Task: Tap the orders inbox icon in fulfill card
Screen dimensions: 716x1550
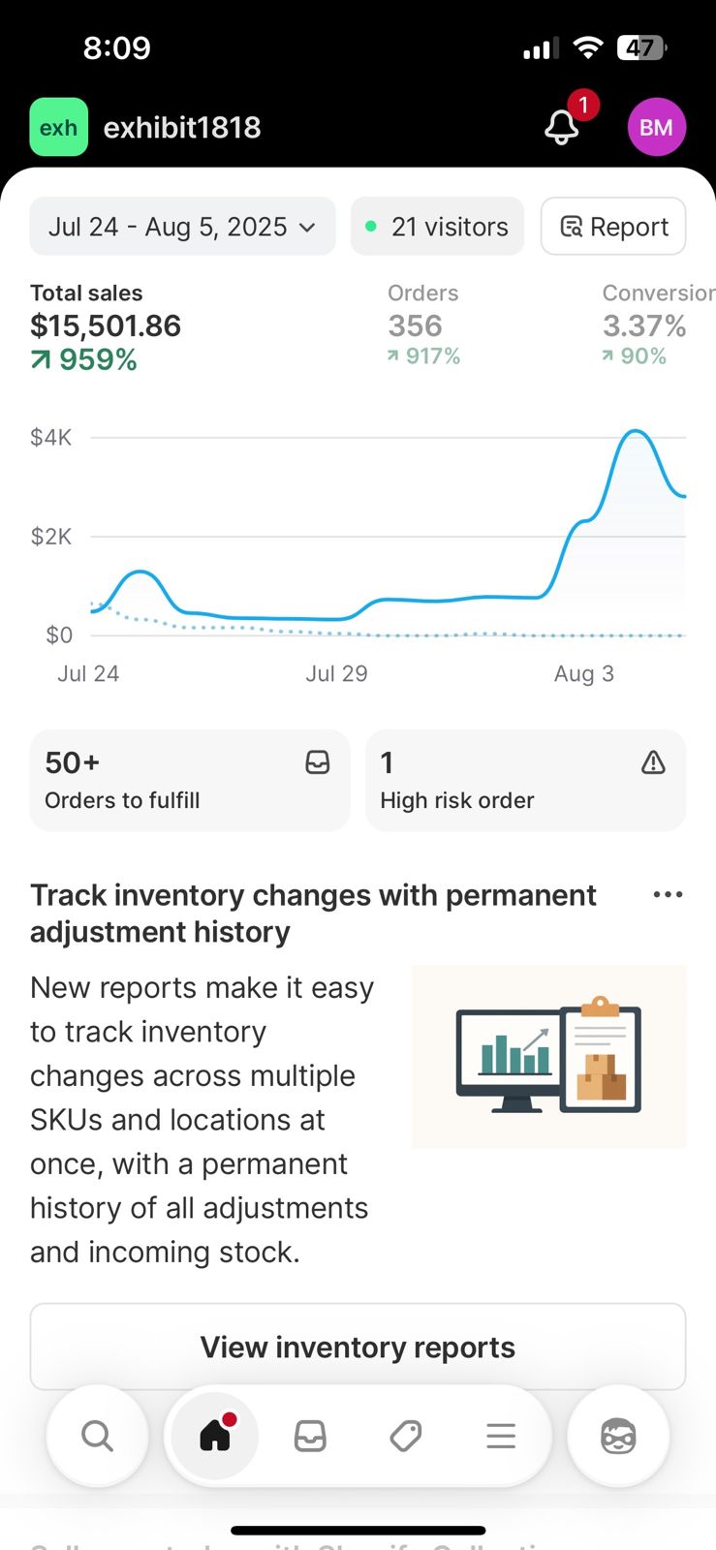Action: point(318,763)
